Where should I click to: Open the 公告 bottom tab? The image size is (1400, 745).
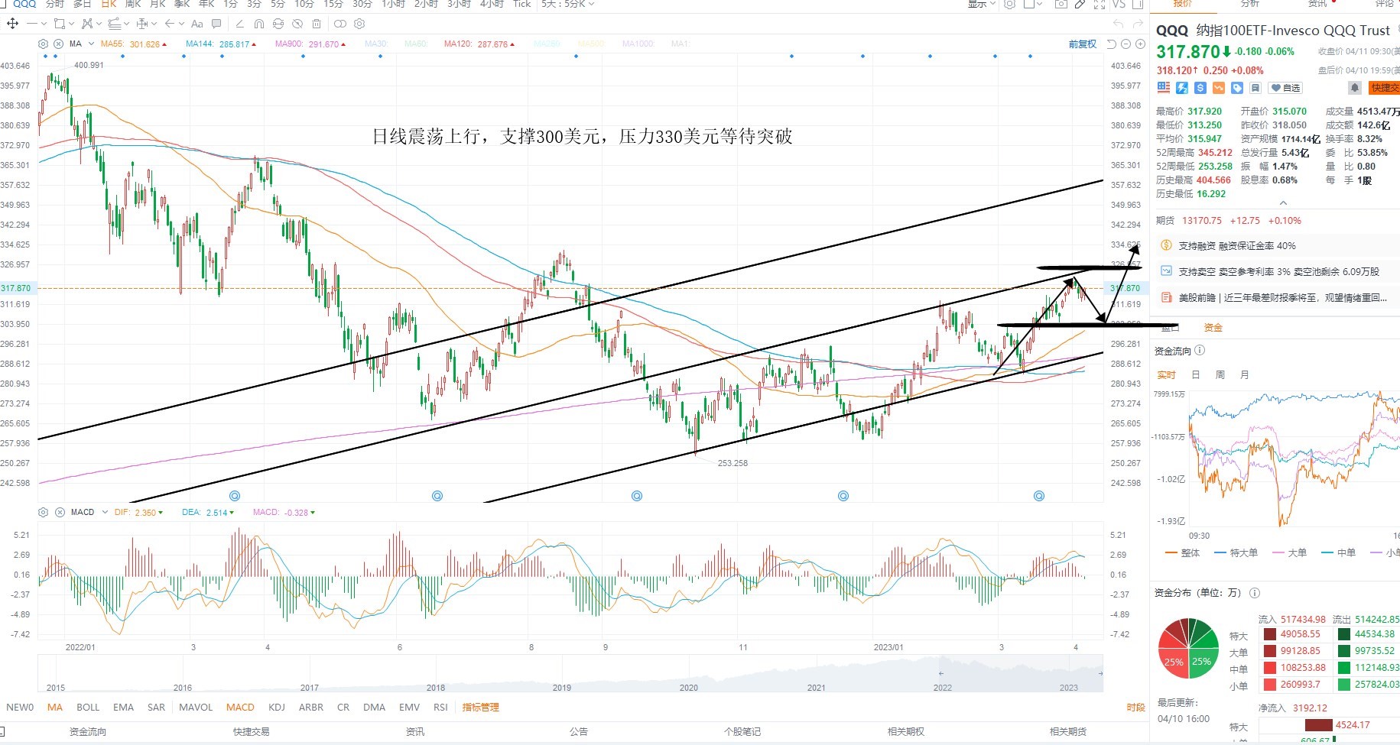coord(579,731)
